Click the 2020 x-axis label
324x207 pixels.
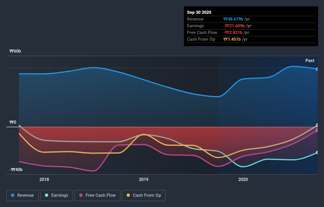(x=243, y=179)
